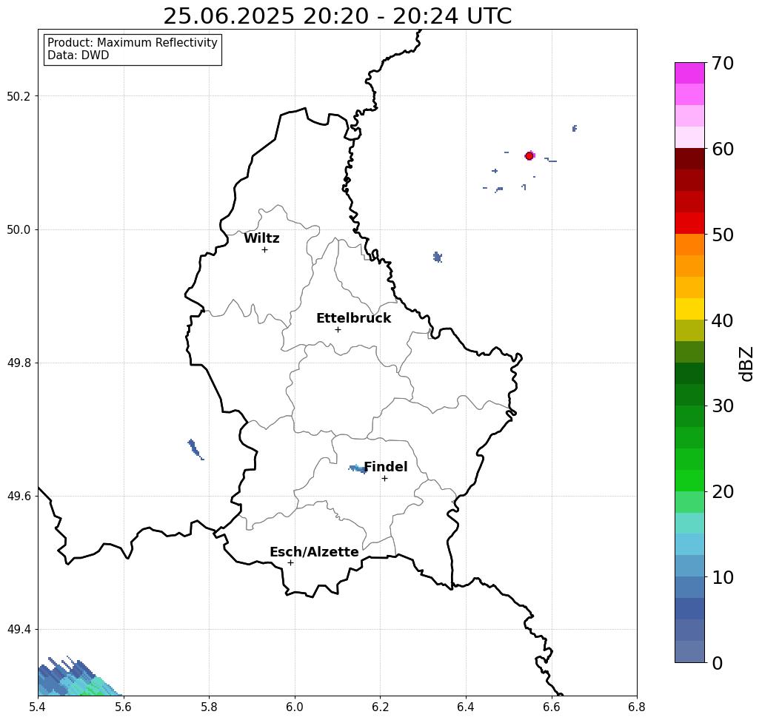This screenshot has height=720, width=762.
Task: Click the longitude tick label 6.0
Action: coord(295,707)
